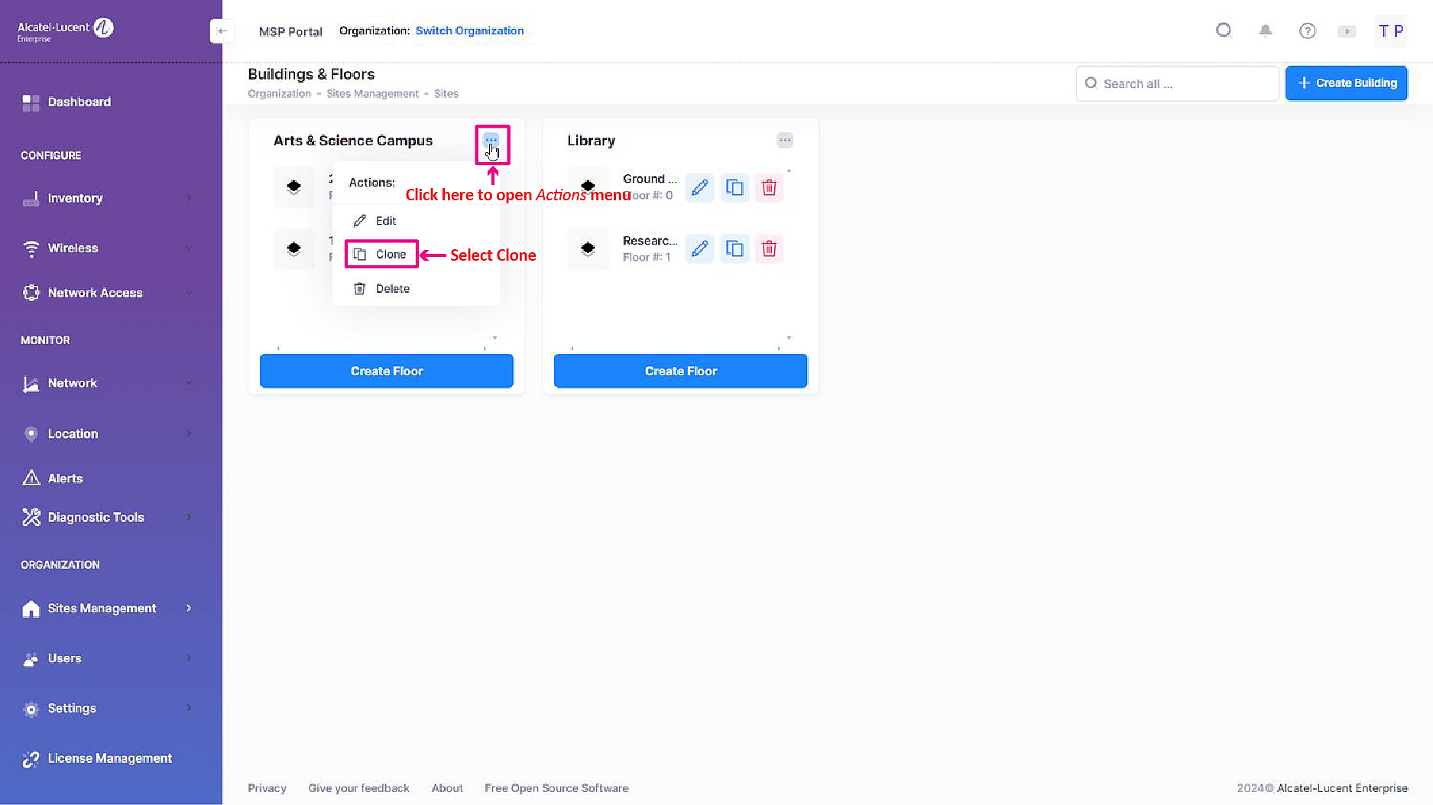This screenshot has height=805, width=1433.
Task: Click the edit pencil icon for Research floor
Action: coord(699,248)
